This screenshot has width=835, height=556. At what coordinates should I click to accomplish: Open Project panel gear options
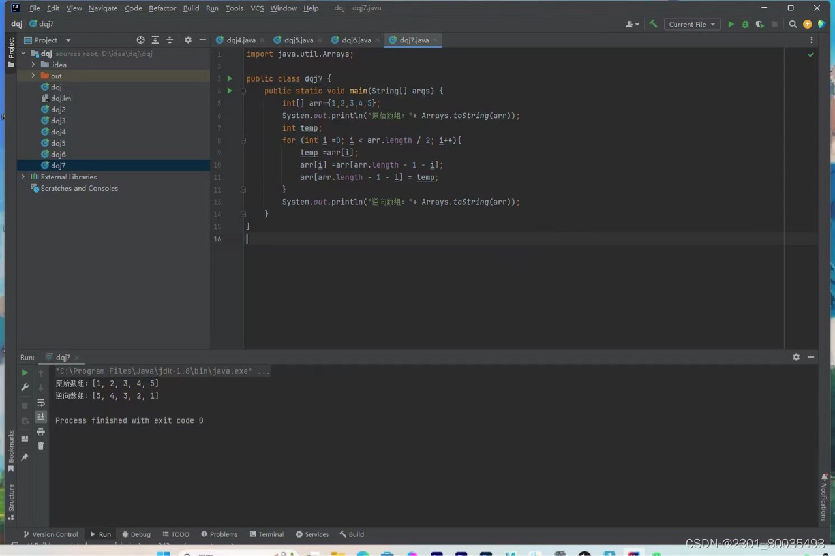click(x=188, y=40)
